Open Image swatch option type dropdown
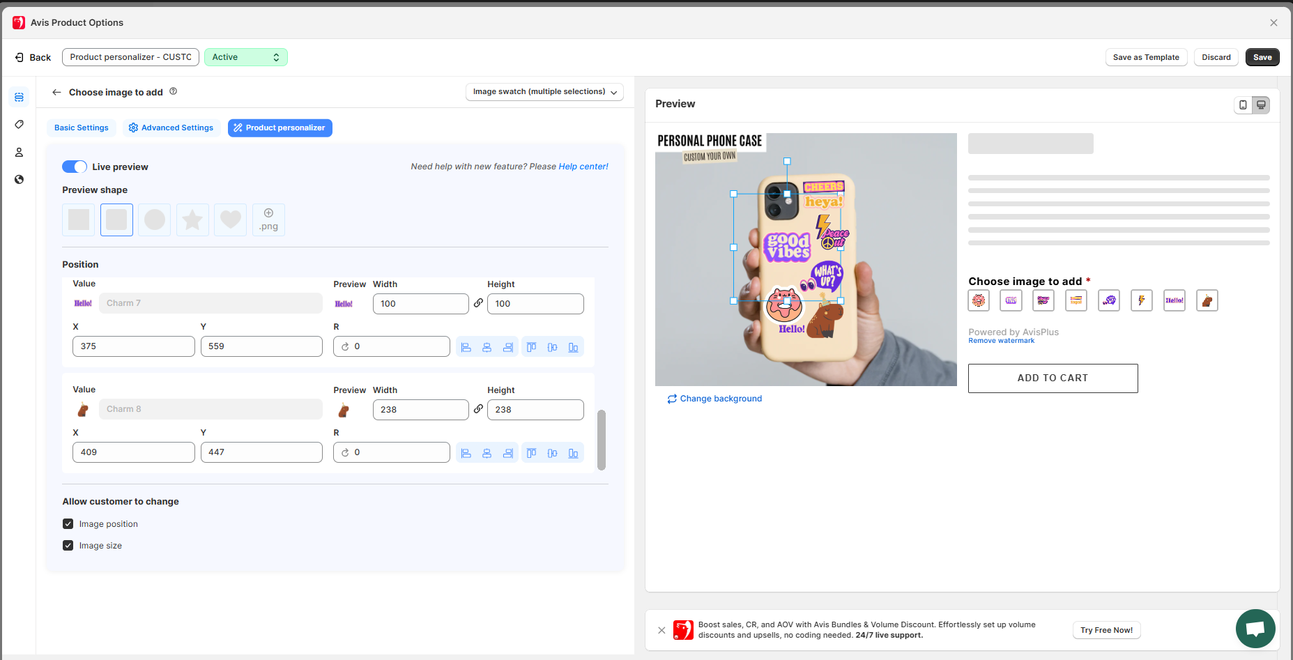 544,92
